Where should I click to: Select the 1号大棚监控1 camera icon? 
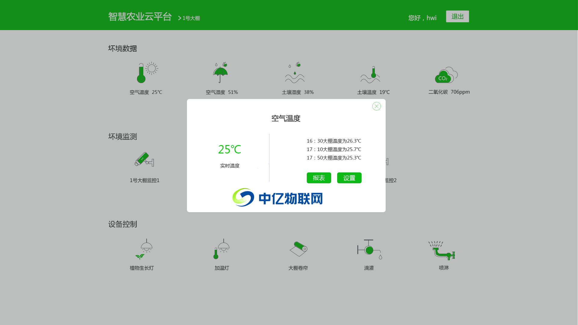point(144,160)
